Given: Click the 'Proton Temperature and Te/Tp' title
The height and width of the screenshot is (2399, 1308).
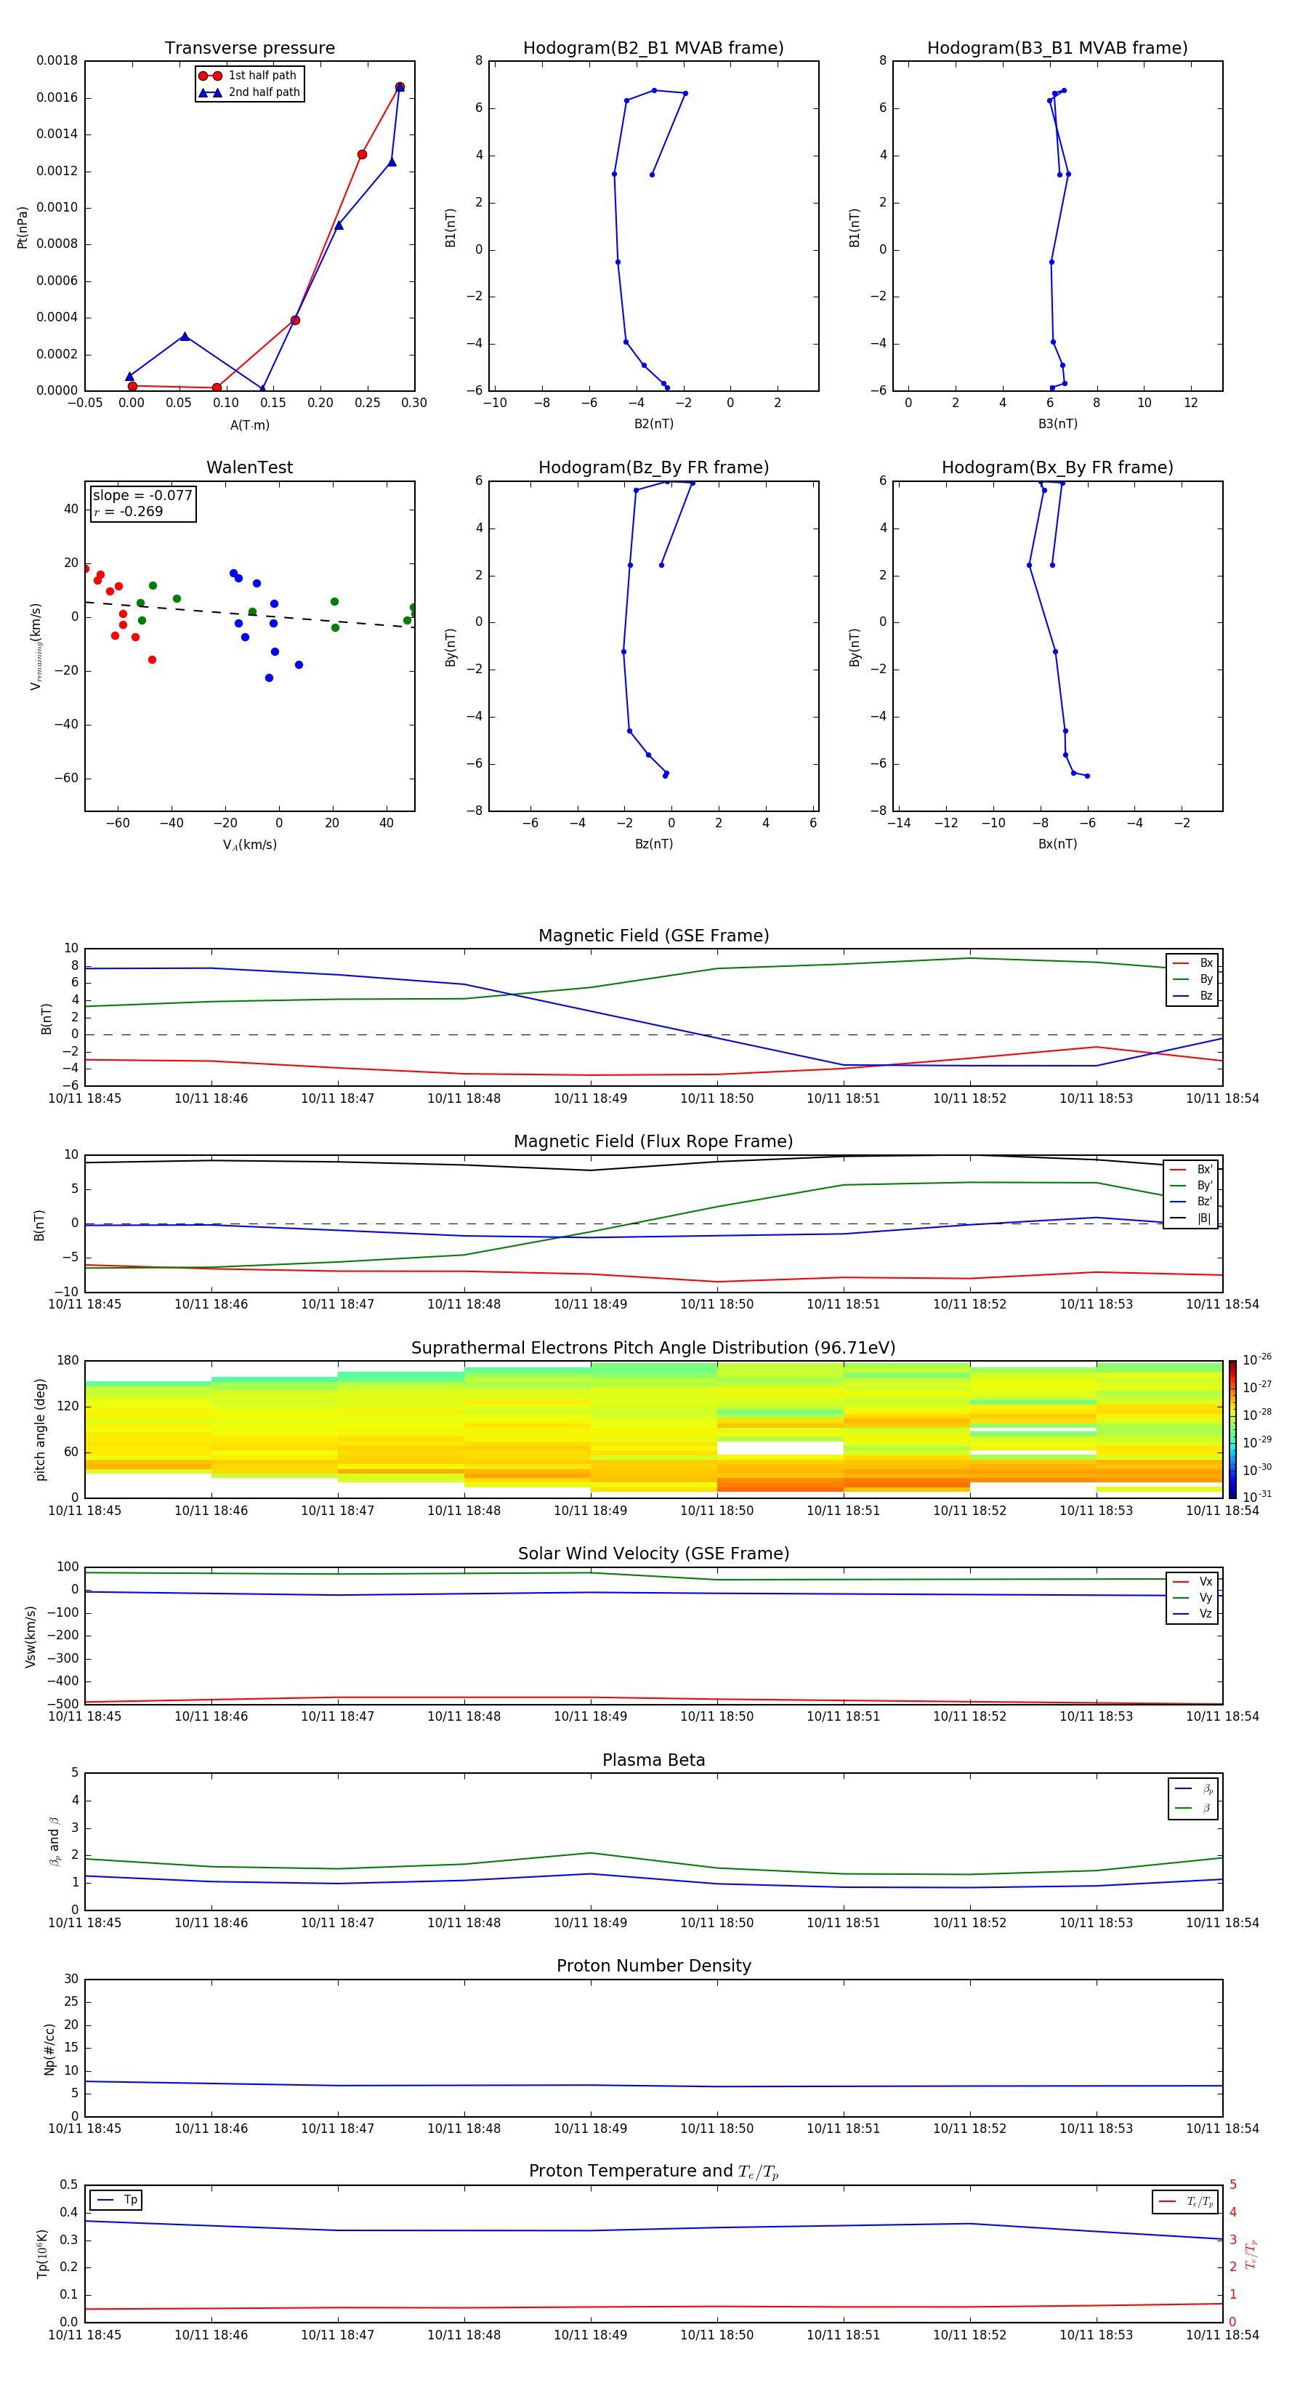Looking at the screenshot, I should click(x=653, y=2173).
